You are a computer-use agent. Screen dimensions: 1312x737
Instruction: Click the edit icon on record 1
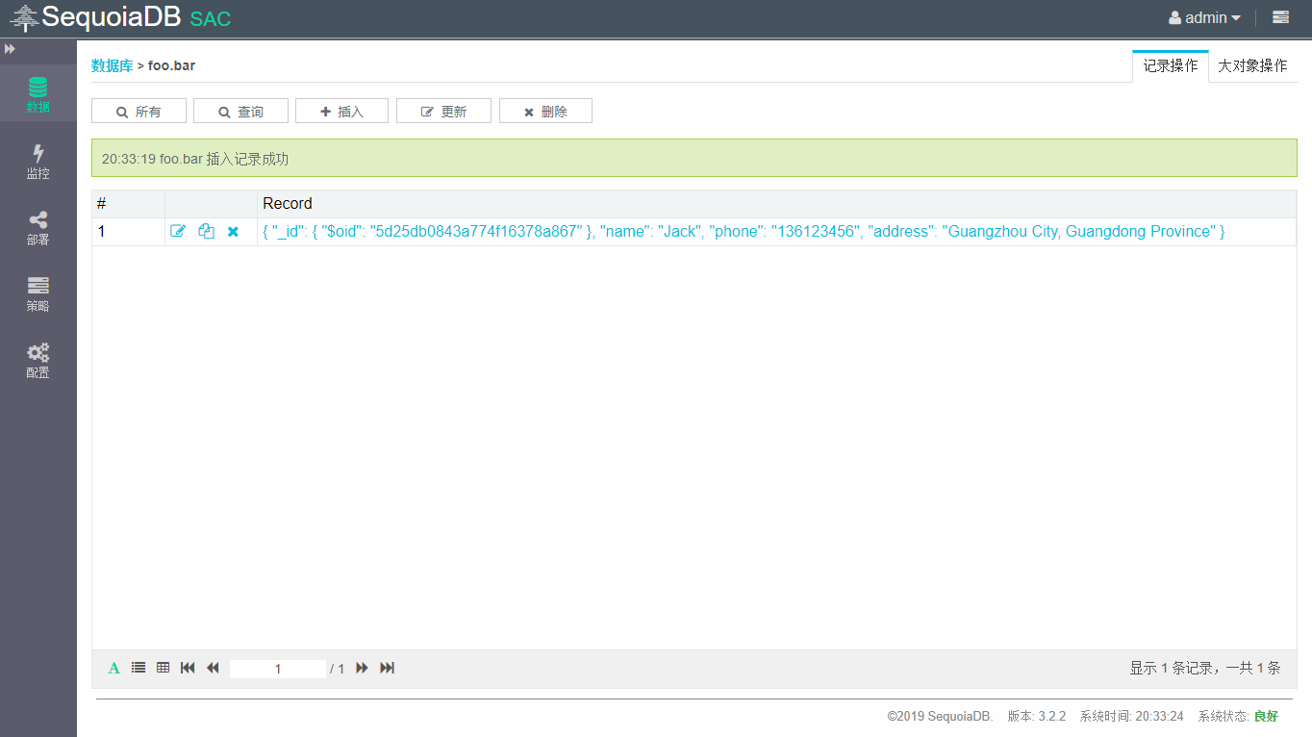178,232
